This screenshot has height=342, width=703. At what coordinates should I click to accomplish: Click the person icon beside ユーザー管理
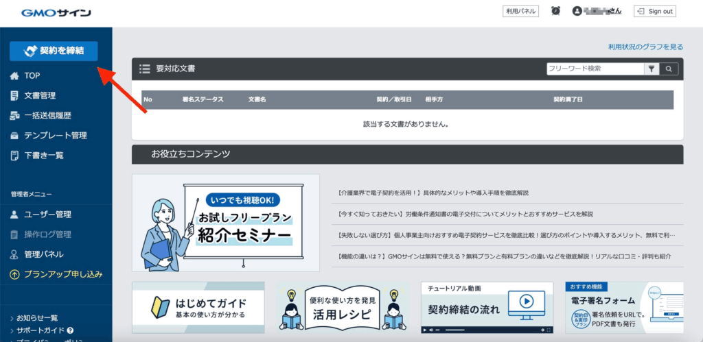[14, 215]
